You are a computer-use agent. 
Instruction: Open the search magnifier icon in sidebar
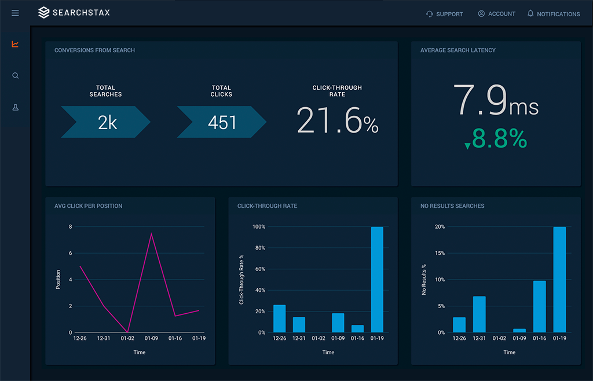tap(15, 75)
